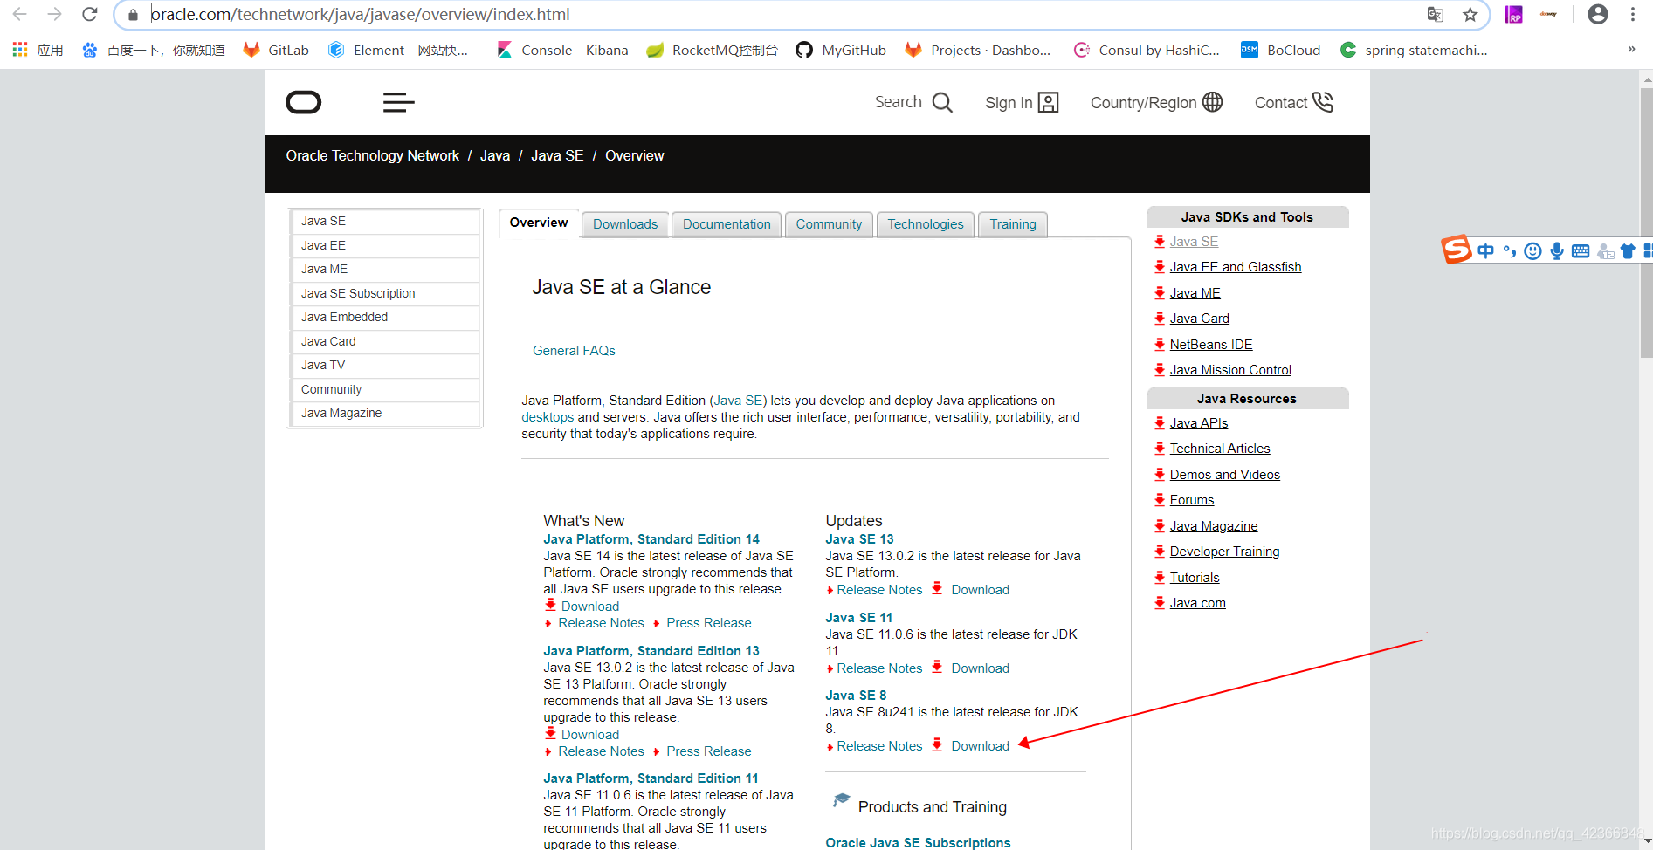Click the Sign In user icon

pyautogui.click(x=1048, y=103)
